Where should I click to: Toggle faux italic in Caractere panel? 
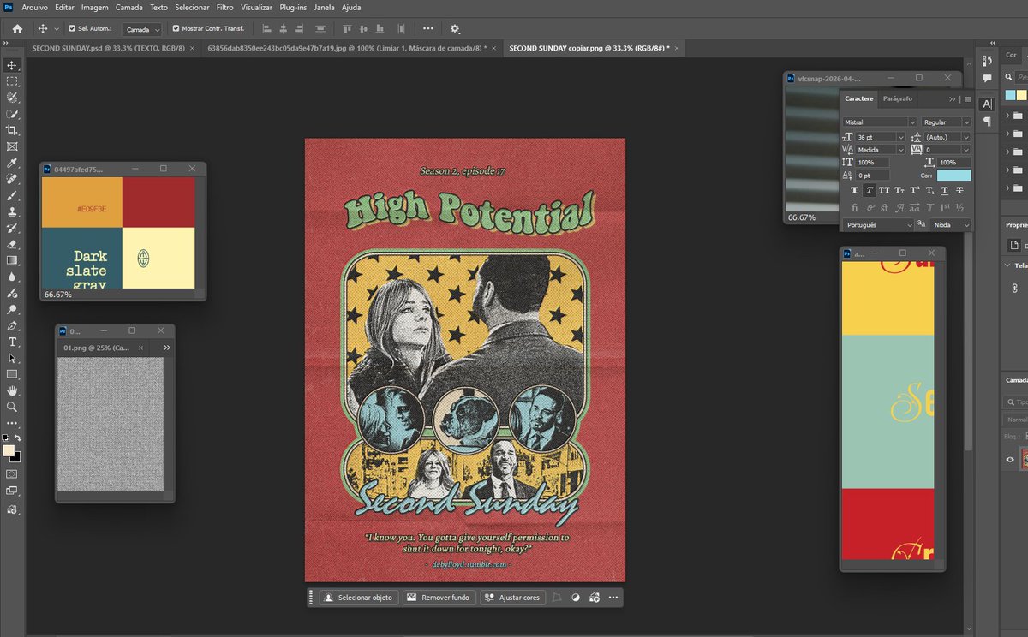click(x=870, y=191)
